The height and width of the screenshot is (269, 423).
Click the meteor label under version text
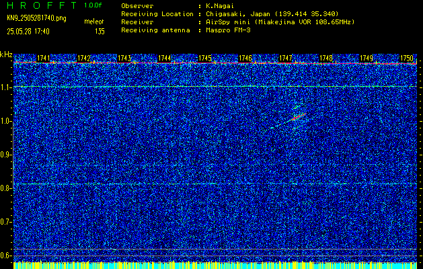94,22
